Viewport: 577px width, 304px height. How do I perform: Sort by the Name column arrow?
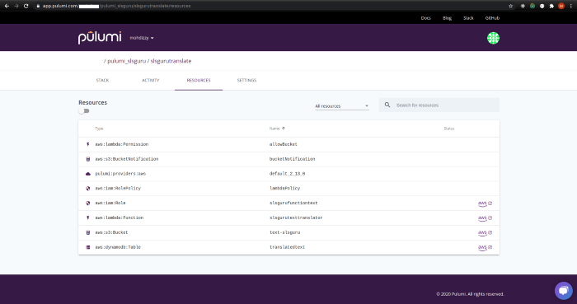[284, 129]
